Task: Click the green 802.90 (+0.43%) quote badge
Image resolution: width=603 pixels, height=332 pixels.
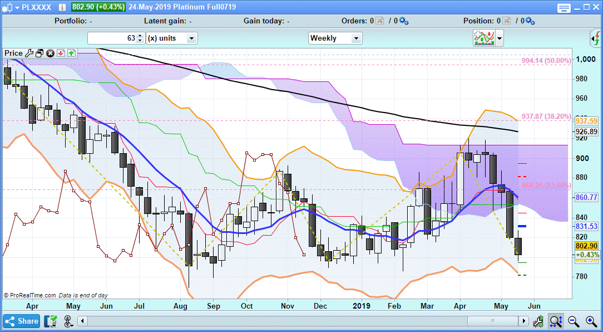Action: coord(100,7)
